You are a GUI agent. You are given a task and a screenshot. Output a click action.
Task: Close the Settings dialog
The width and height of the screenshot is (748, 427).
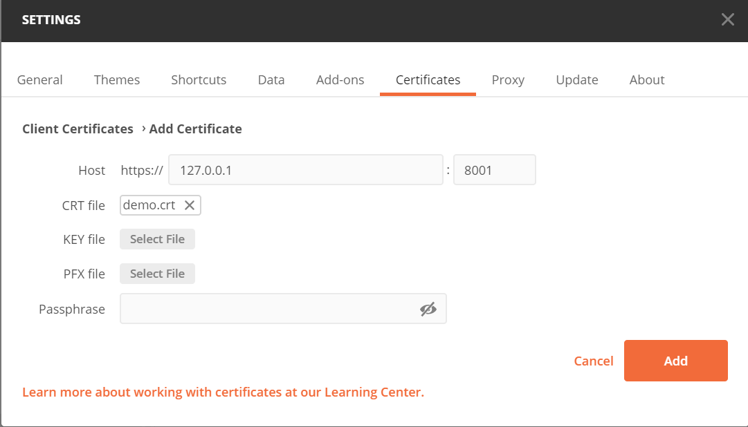[727, 19]
